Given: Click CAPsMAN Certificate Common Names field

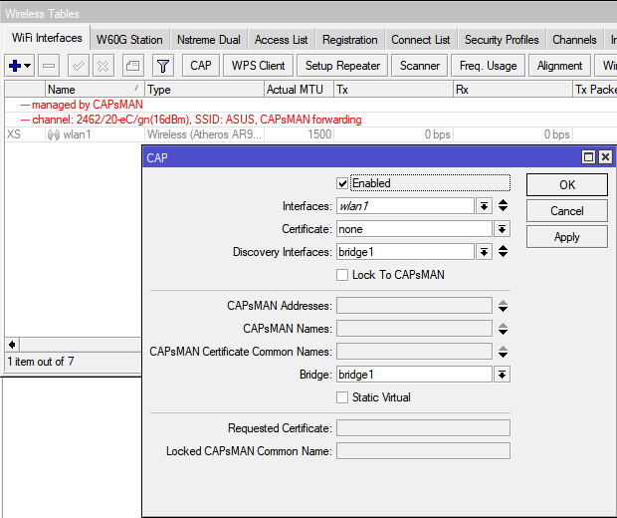Looking at the screenshot, I should pyautogui.click(x=414, y=352).
